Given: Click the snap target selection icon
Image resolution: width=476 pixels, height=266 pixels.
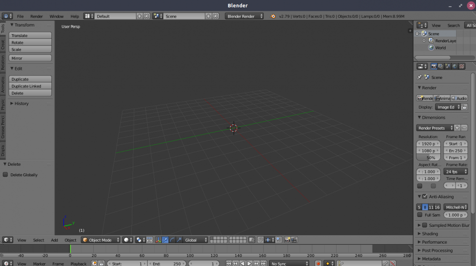Looking at the screenshot, I should (x=278, y=240).
